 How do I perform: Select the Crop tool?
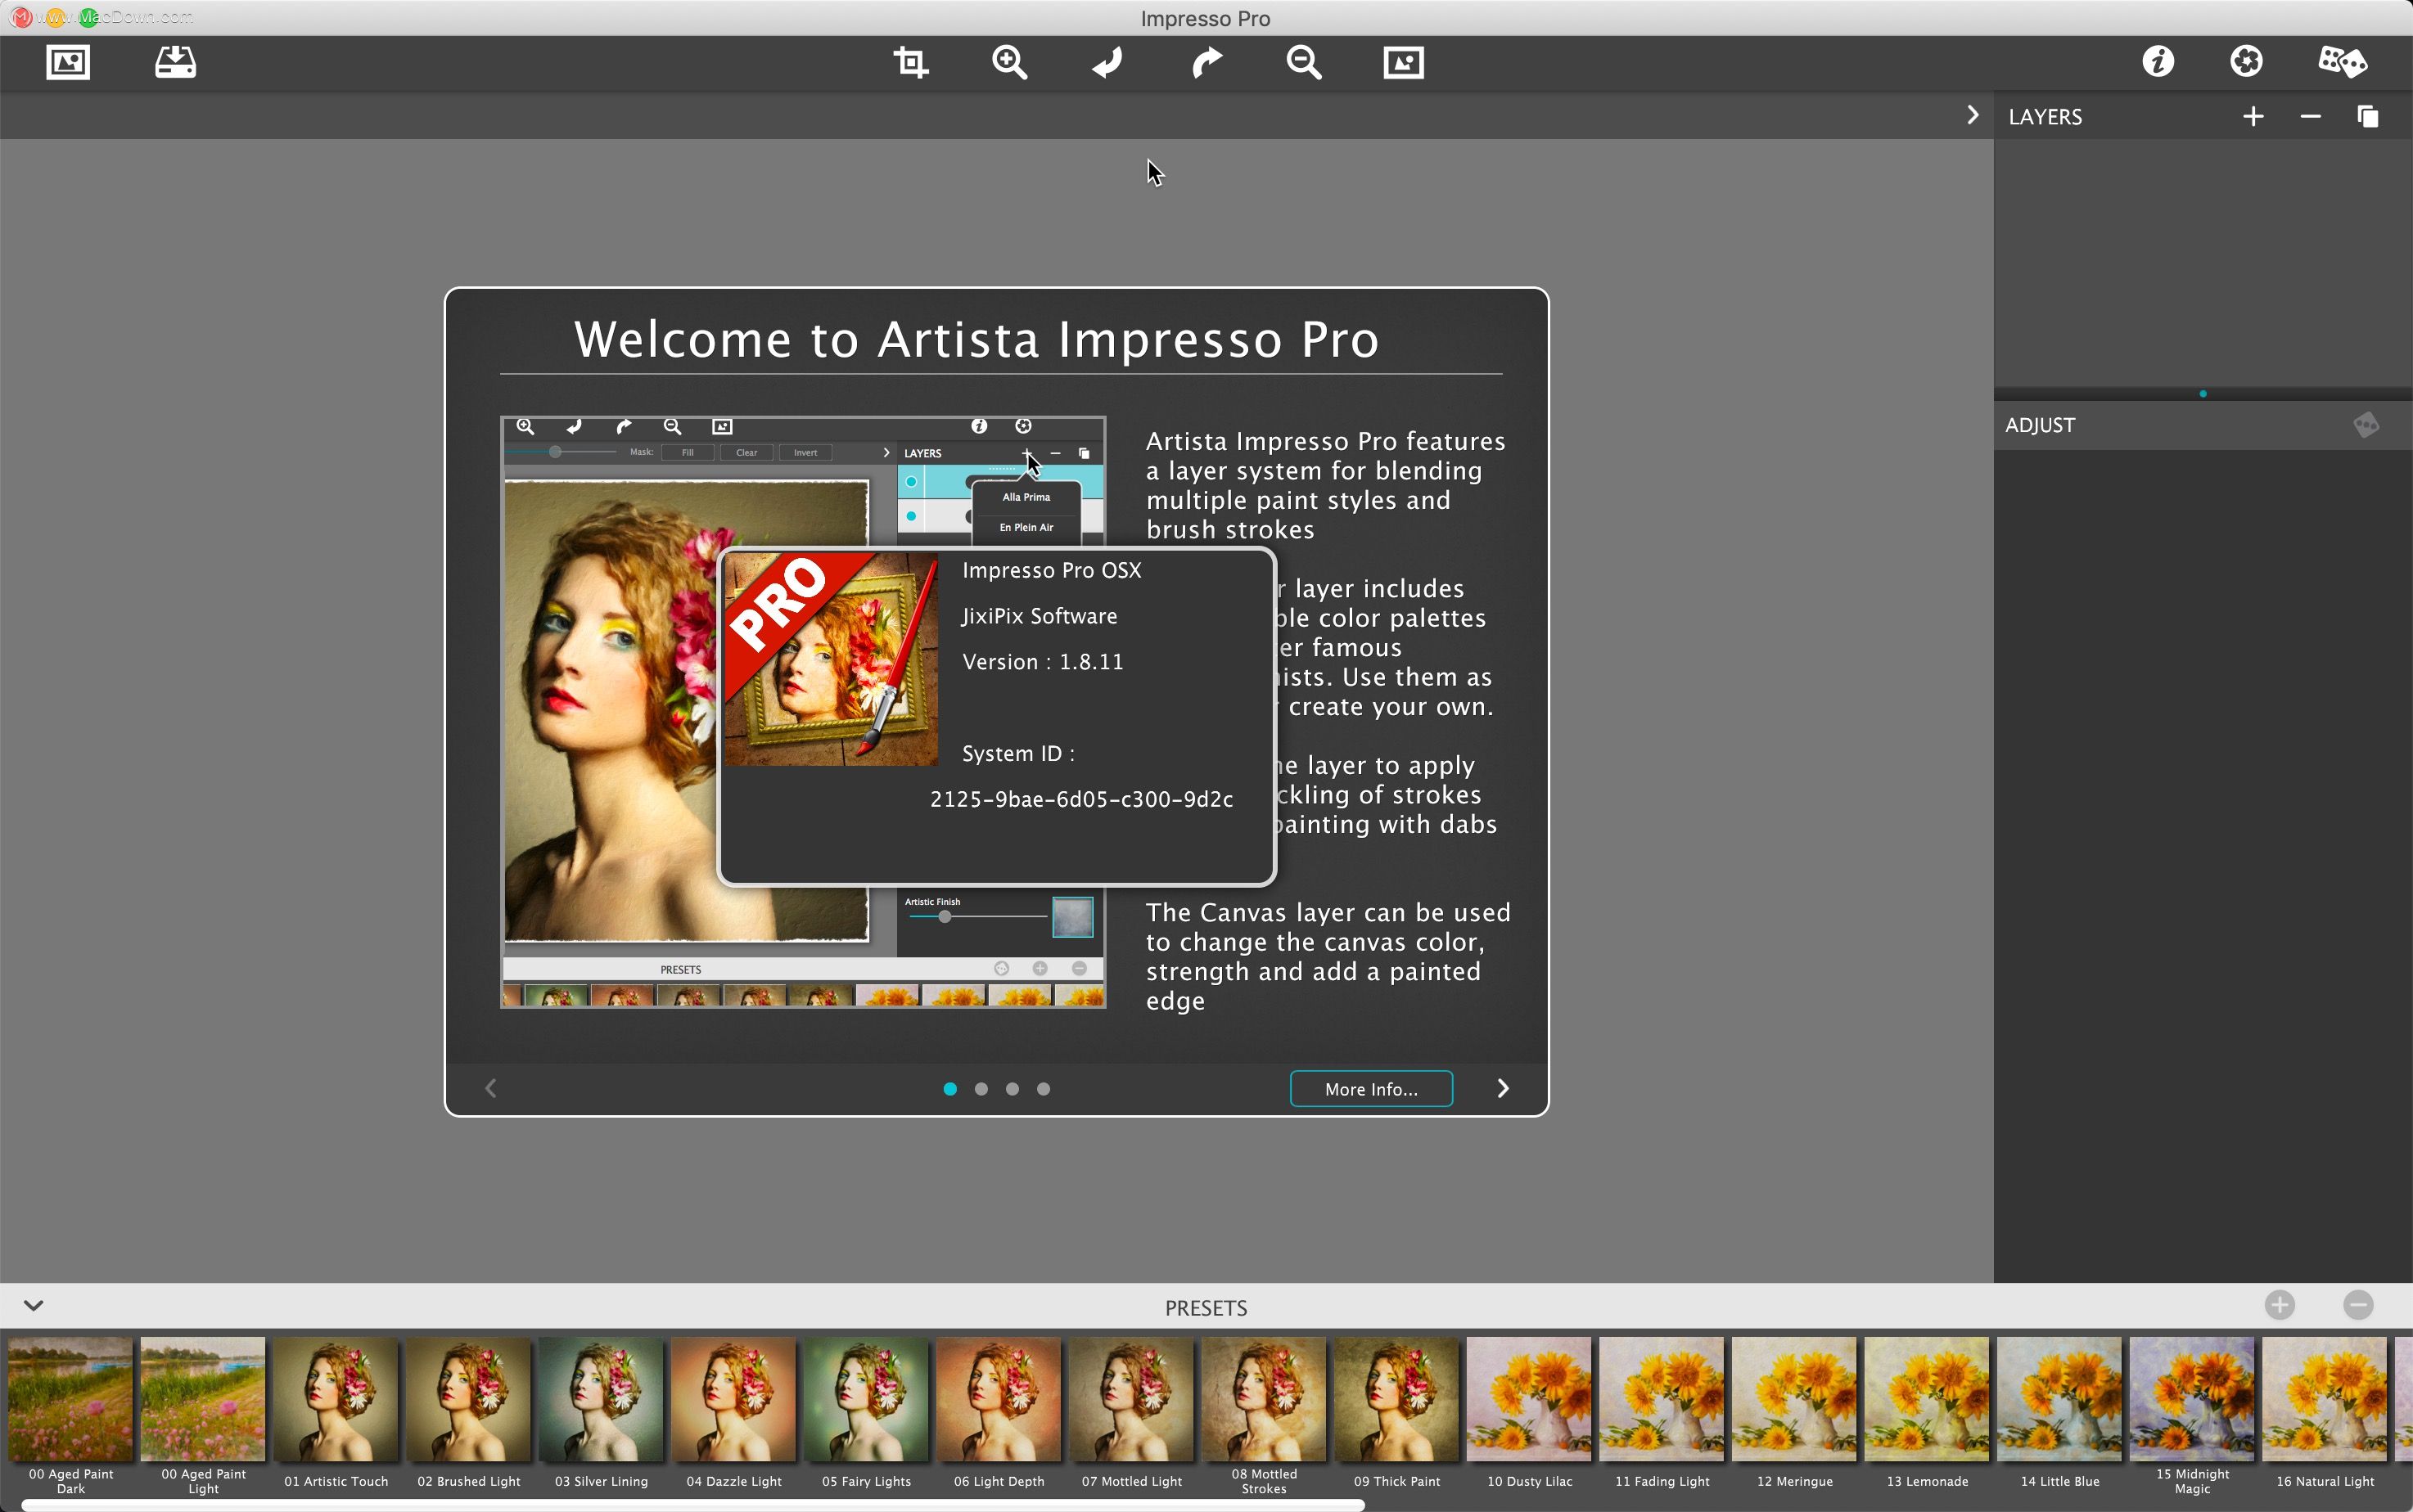[x=910, y=62]
